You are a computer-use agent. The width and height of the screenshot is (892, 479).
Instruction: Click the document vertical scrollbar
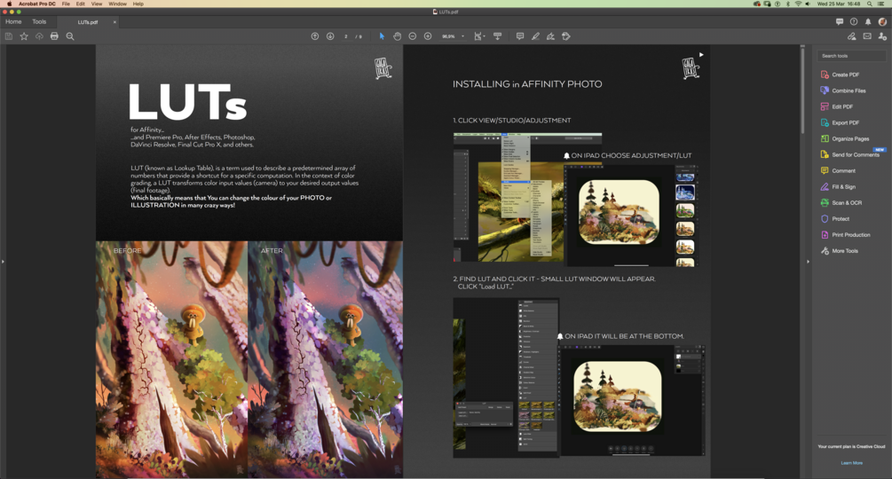coord(802,90)
